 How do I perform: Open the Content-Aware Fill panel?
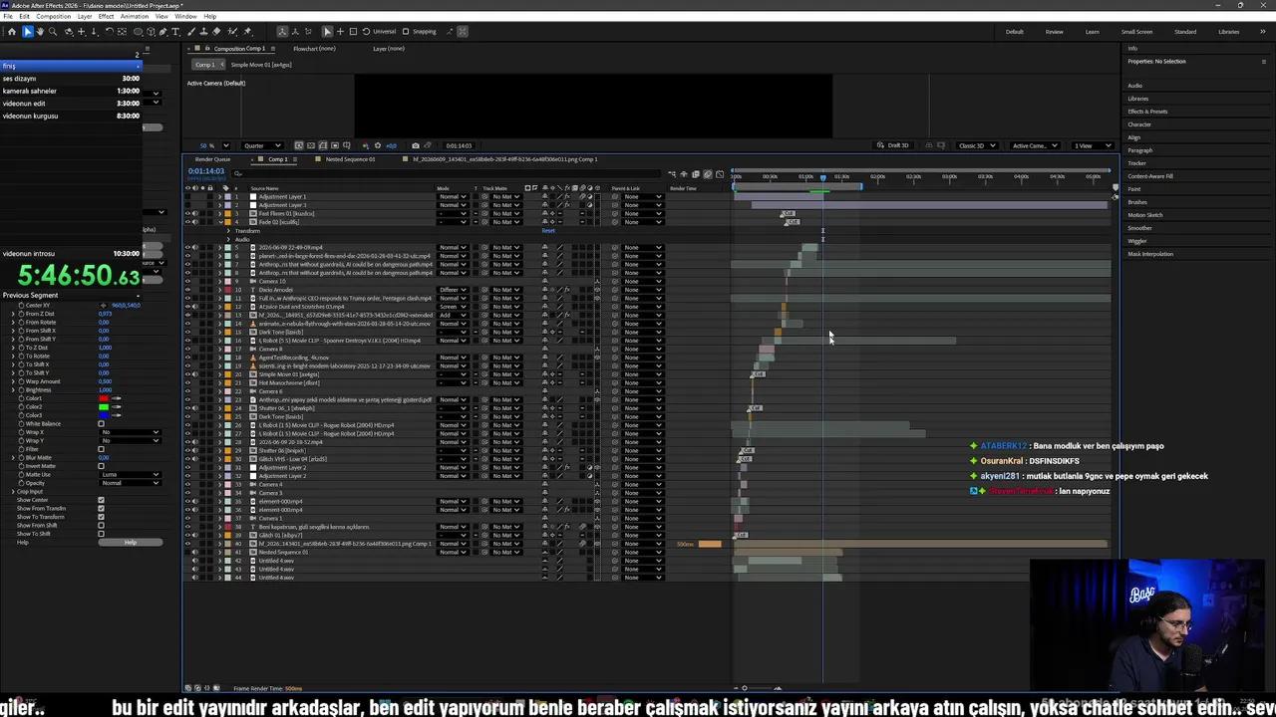1150,176
